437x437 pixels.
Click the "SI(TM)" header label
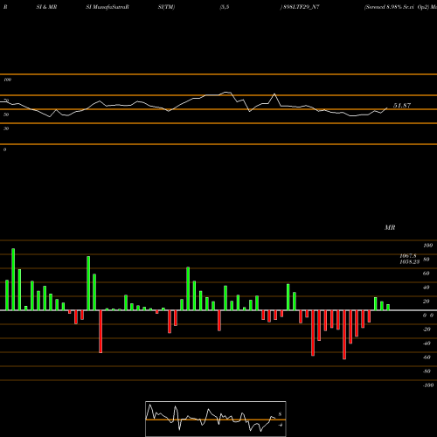pos(166,7)
